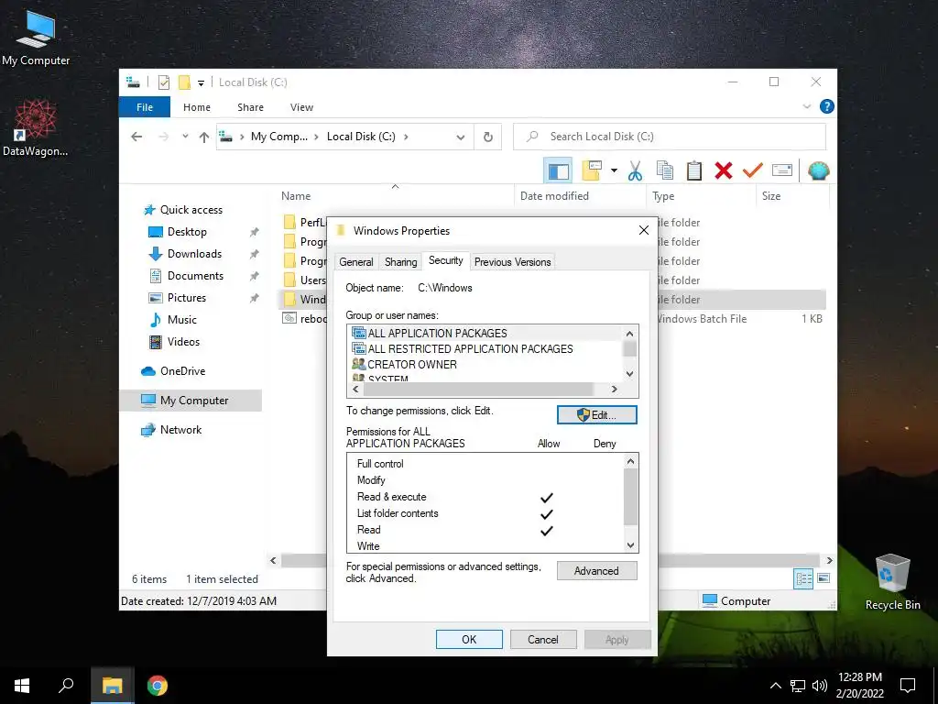Click the new folder toolbar icon
Viewport: 938px width, 704px height.
click(x=592, y=170)
